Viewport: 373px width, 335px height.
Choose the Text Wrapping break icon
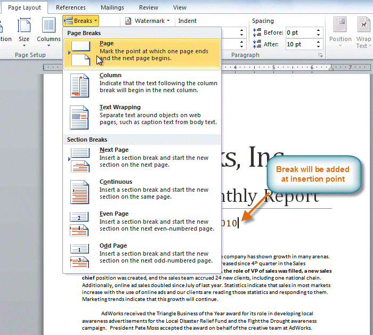pyautogui.click(x=80, y=117)
